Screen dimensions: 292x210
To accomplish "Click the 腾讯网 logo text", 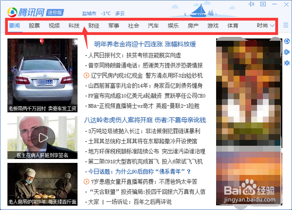I will tap(31, 13).
